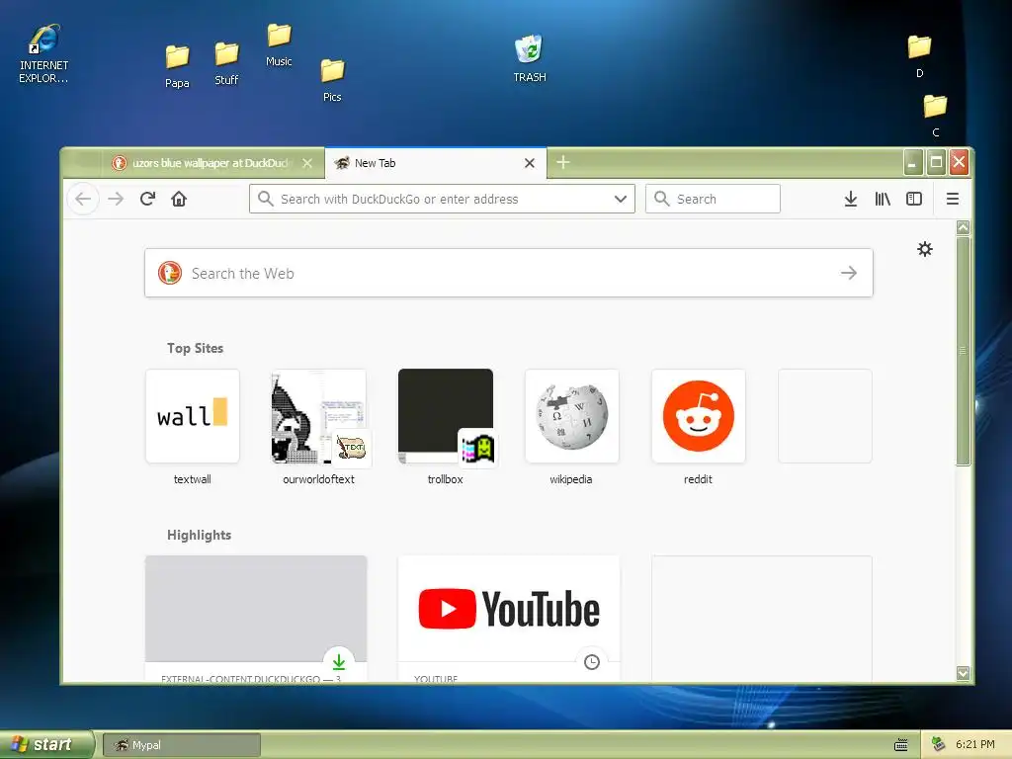The width and height of the screenshot is (1012, 759).
Task: Click the forward navigation arrow
Action: (x=116, y=199)
